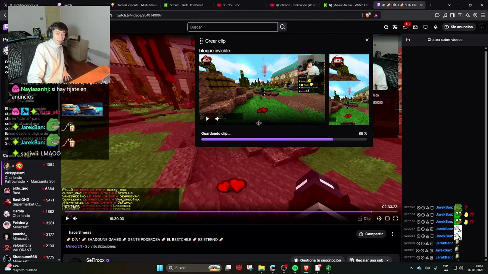Open the Windows Start menu
488x274 pixels.
point(160,268)
